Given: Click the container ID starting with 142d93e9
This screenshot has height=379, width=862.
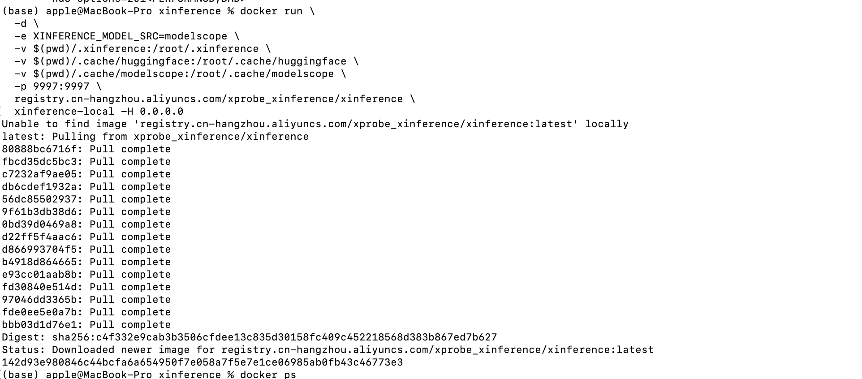Looking at the screenshot, I should pos(202,362).
